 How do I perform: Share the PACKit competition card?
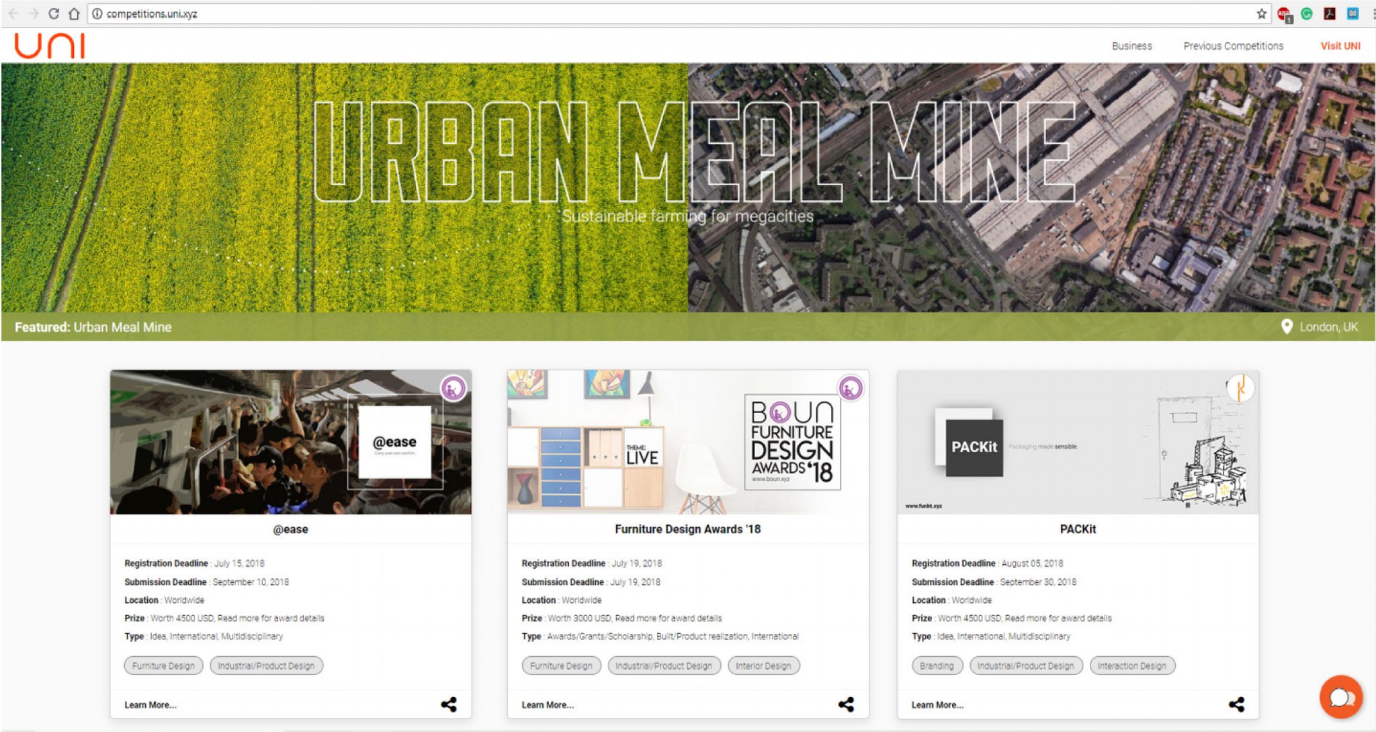point(1236,704)
